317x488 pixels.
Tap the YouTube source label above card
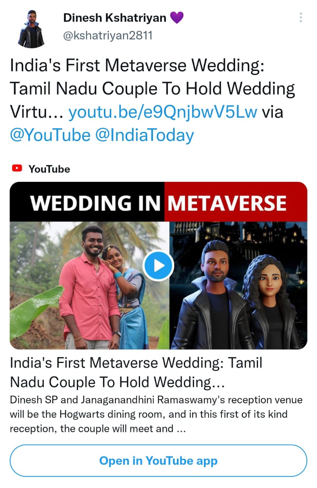(x=49, y=169)
